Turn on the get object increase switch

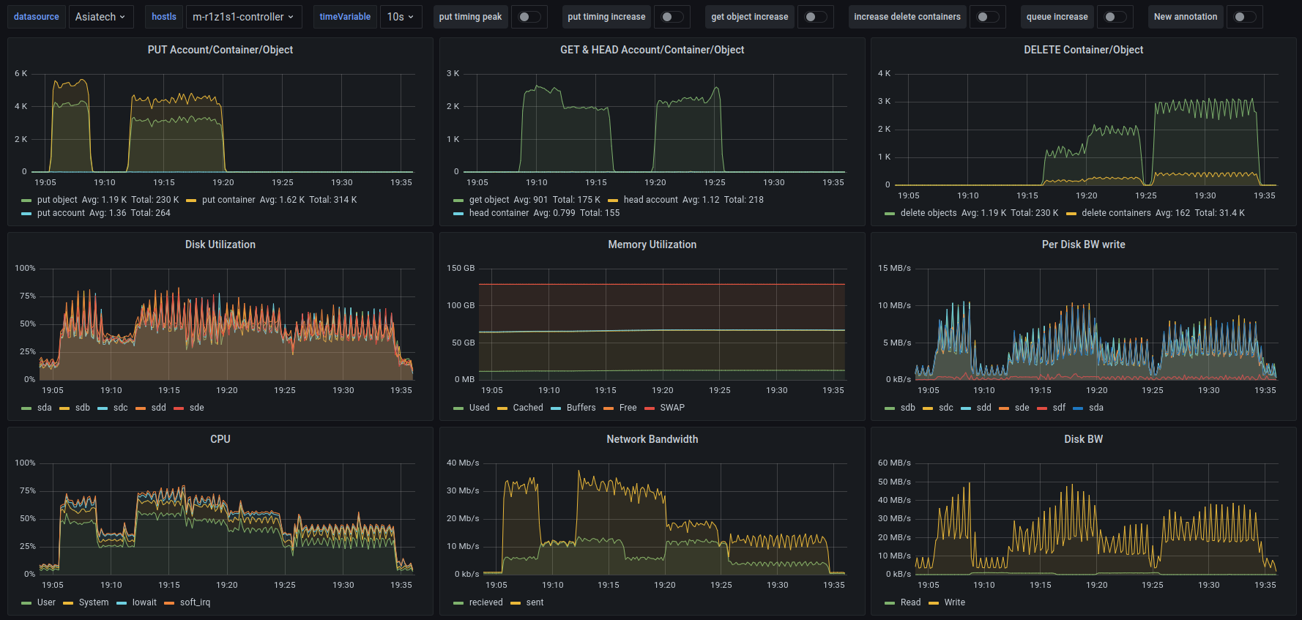pyautogui.click(x=814, y=17)
